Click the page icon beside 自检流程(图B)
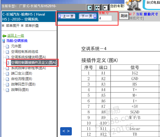The height and width of the screenshot is (137, 160). 8,79
